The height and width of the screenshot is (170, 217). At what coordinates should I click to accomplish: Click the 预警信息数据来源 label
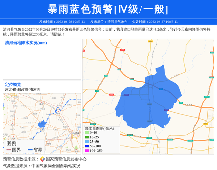[x=21, y=159]
